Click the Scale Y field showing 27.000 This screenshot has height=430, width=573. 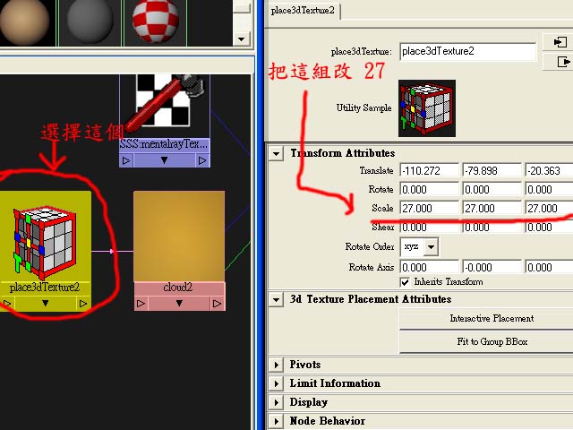pyautogui.click(x=492, y=209)
